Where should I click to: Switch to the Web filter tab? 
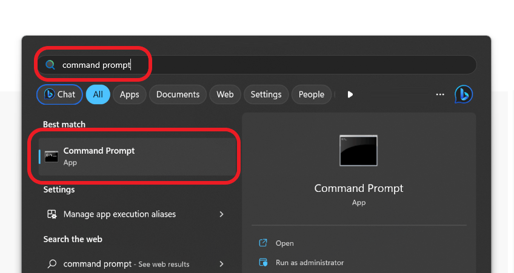(225, 94)
